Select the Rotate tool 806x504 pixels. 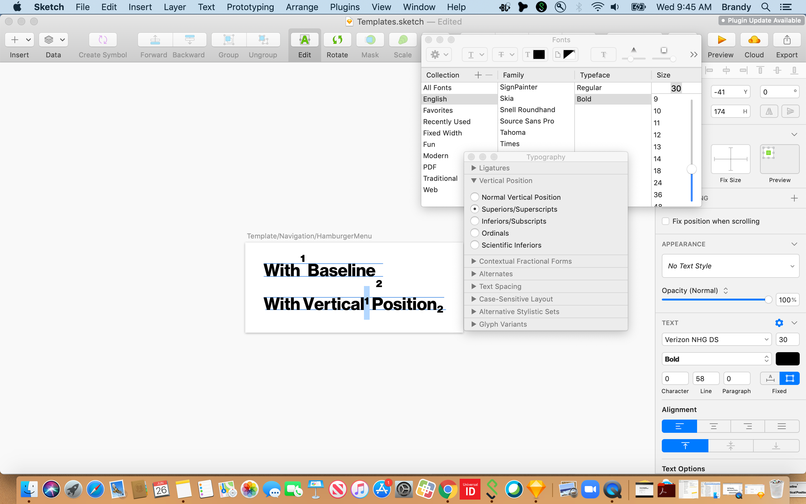pos(338,40)
